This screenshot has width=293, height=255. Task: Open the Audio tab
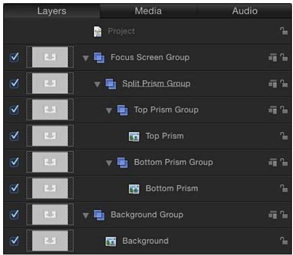coord(245,11)
